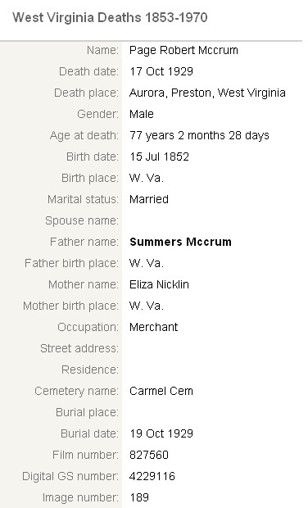Screen dimensions: 308x508
Task: Click the occupation value Merchant
Action: coord(153,327)
